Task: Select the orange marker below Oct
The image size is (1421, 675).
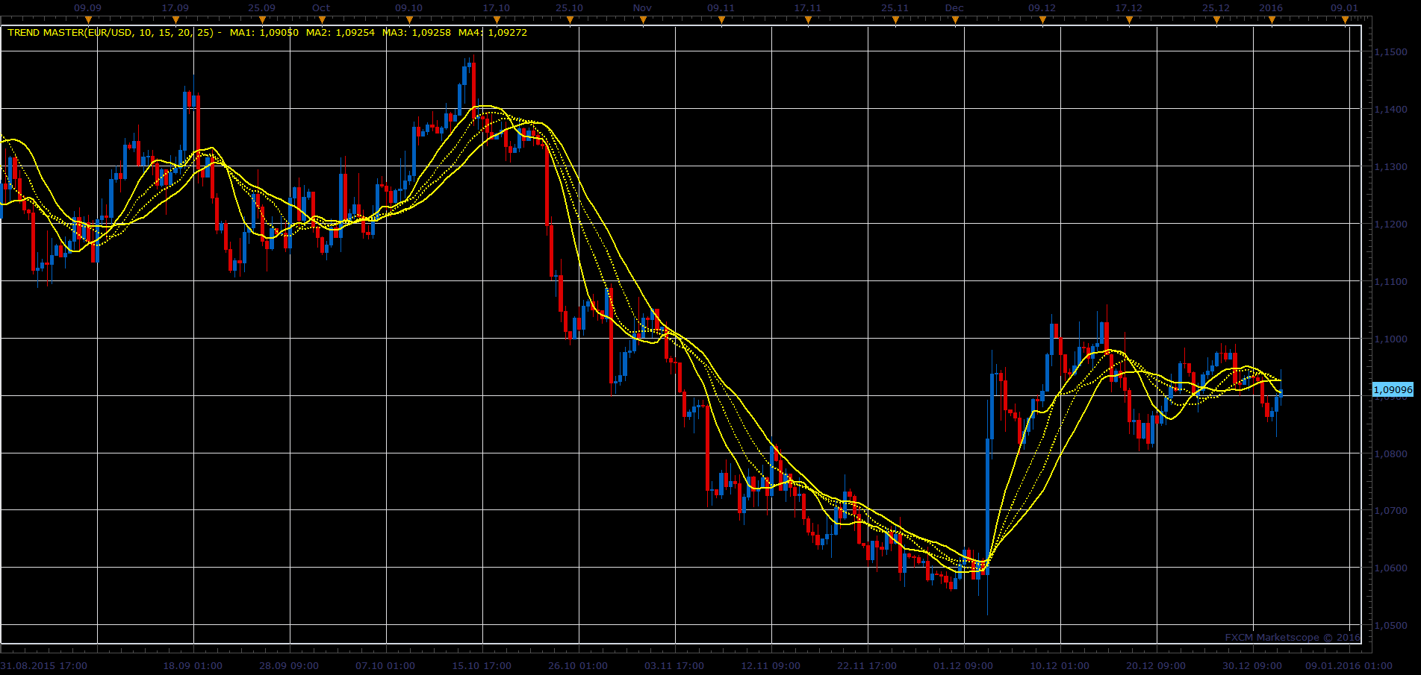Action: [321, 20]
